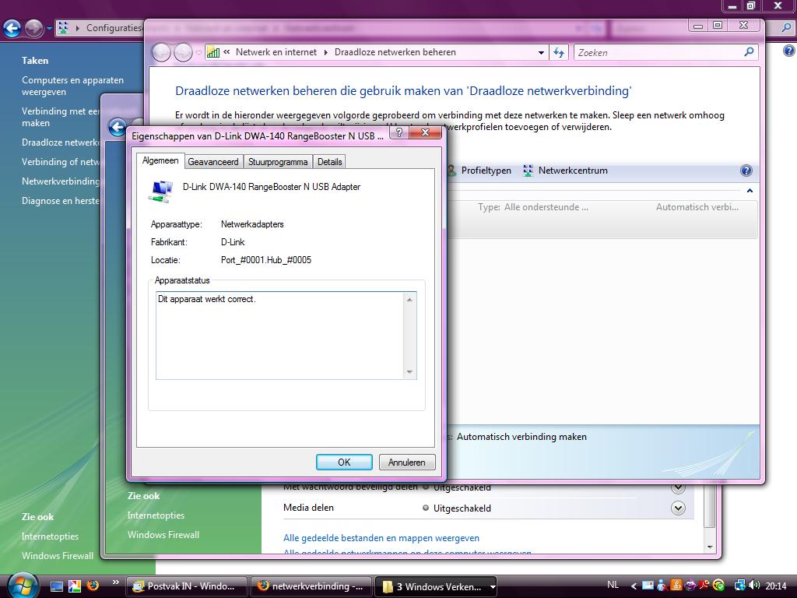Click the Netwerkcentrum toolbar icon
The width and height of the screenshot is (797, 598).
coord(528,171)
